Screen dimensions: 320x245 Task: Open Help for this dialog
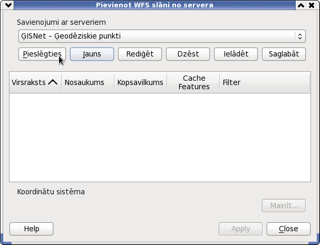pos(32,229)
